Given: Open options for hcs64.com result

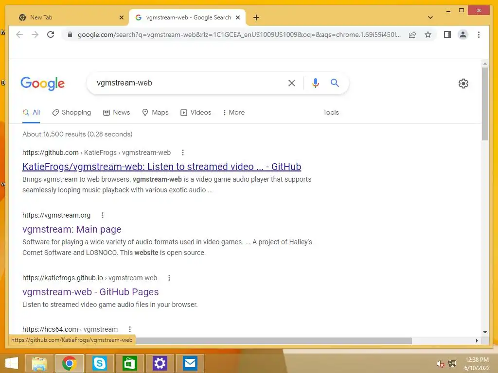Looking at the screenshot, I should pyautogui.click(x=129, y=329).
